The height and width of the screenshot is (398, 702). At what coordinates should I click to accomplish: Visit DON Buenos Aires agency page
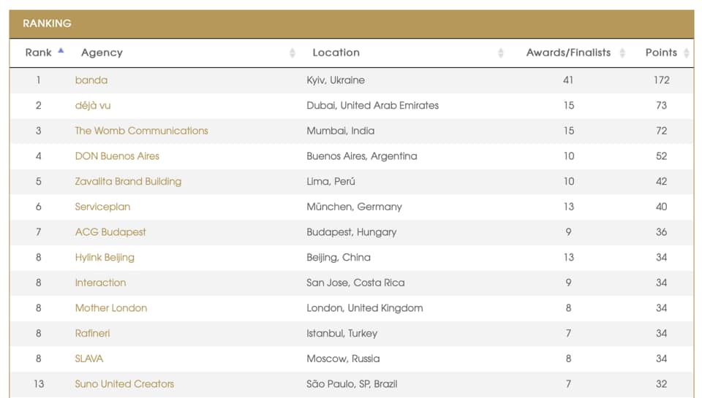pyautogui.click(x=117, y=156)
